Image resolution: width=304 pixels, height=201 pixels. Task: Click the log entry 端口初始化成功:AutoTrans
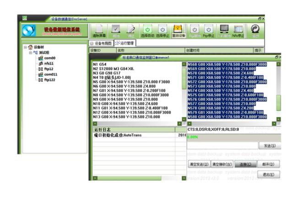118,135
